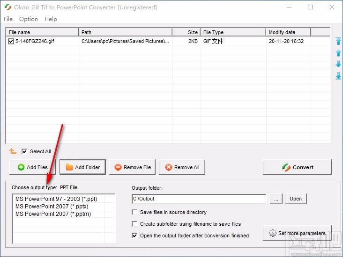
Task: Click the orange up-level arrow icon
Action: coord(13,151)
